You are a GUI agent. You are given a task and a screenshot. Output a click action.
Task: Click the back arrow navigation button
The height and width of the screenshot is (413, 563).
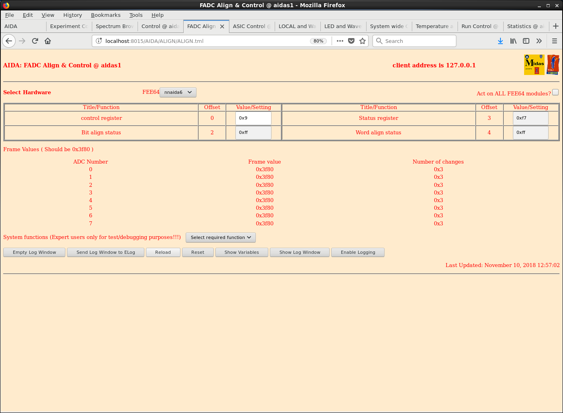[x=9, y=41]
